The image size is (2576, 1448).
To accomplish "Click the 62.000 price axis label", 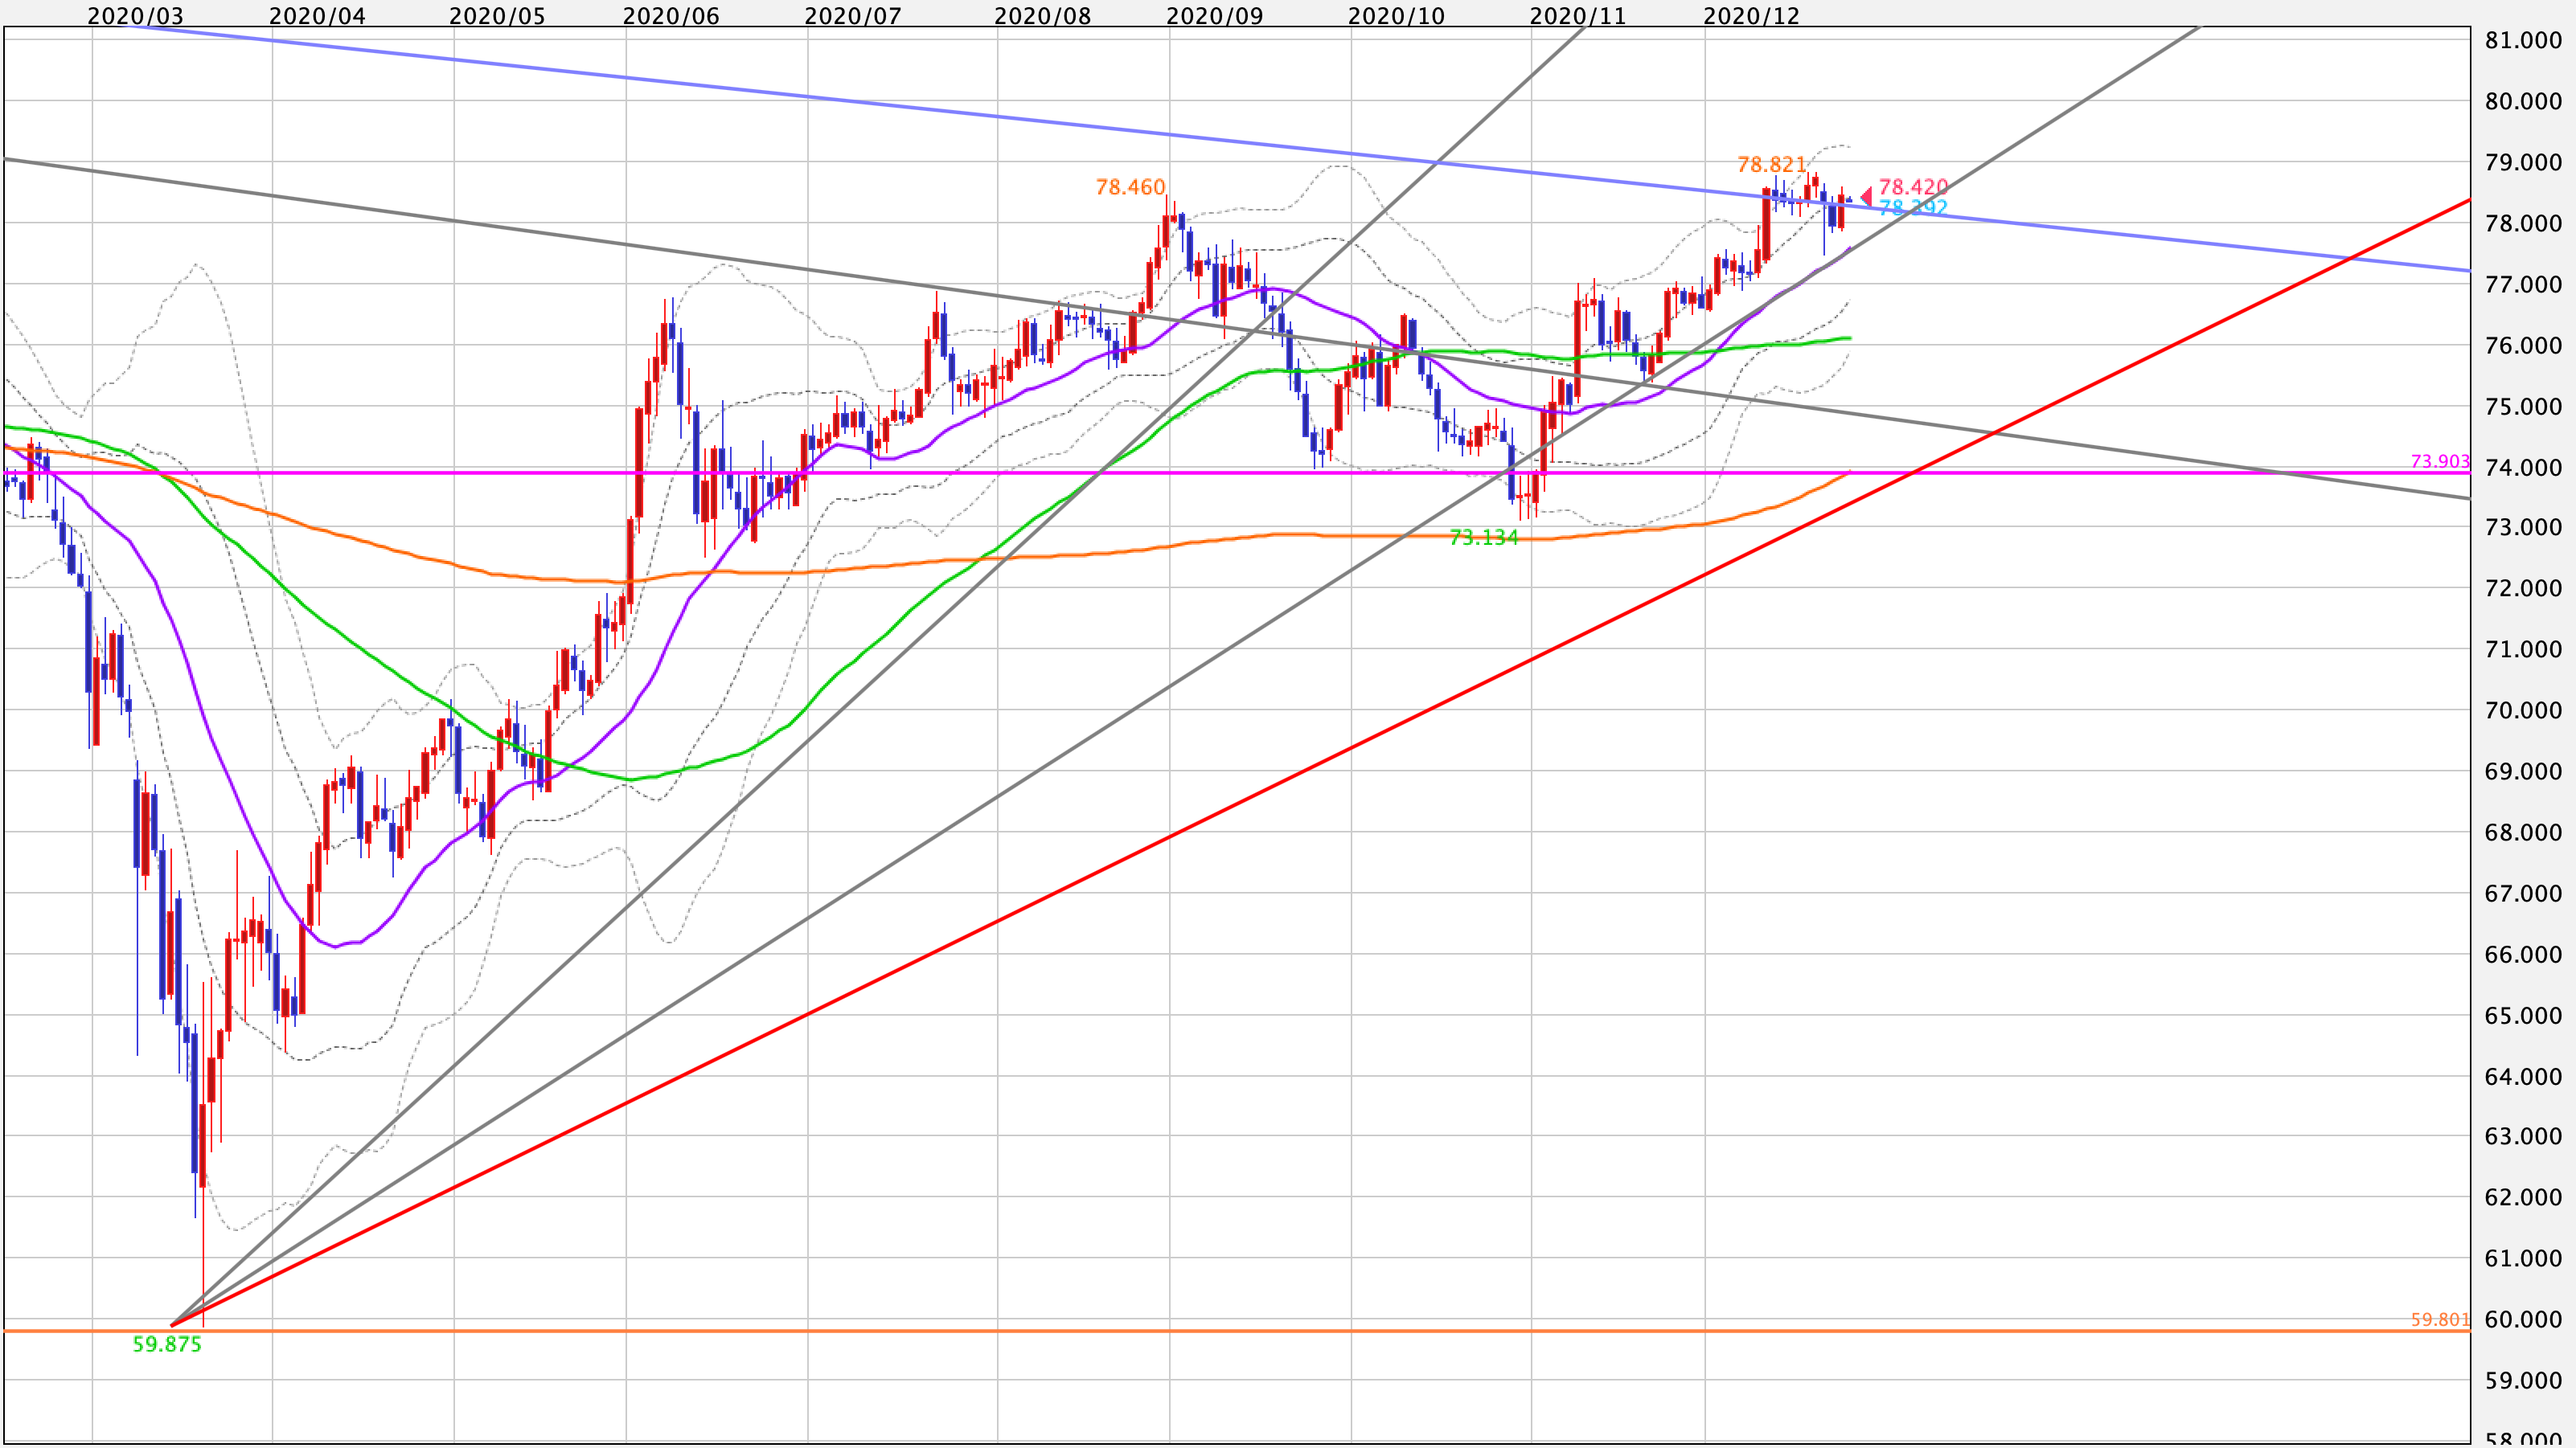I will pos(2523,1197).
